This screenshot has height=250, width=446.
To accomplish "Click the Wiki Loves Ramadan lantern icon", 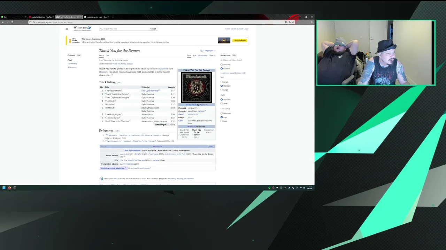I will click(70, 40).
